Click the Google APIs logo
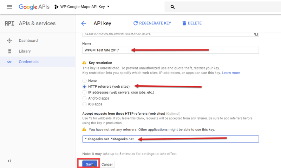Viewport: 281px width, 168px height. click(x=34, y=7)
